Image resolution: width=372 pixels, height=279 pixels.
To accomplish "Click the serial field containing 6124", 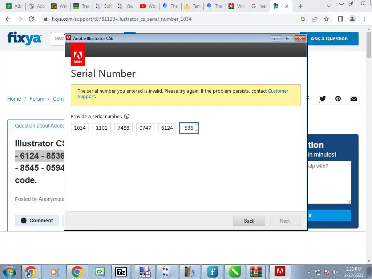I will (x=167, y=128).
